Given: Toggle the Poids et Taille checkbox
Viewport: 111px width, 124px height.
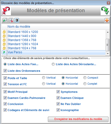Looking at the screenshot, I should click(x=5, y=78).
